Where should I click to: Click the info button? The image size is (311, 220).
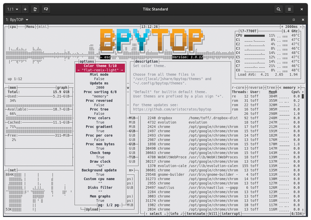click(x=176, y=214)
